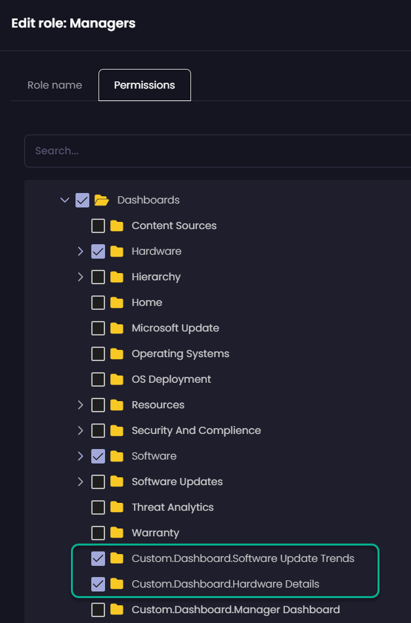The image size is (411, 623).
Task: Uncheck the Dashboards checkbox
Action: tap(82, 200)
